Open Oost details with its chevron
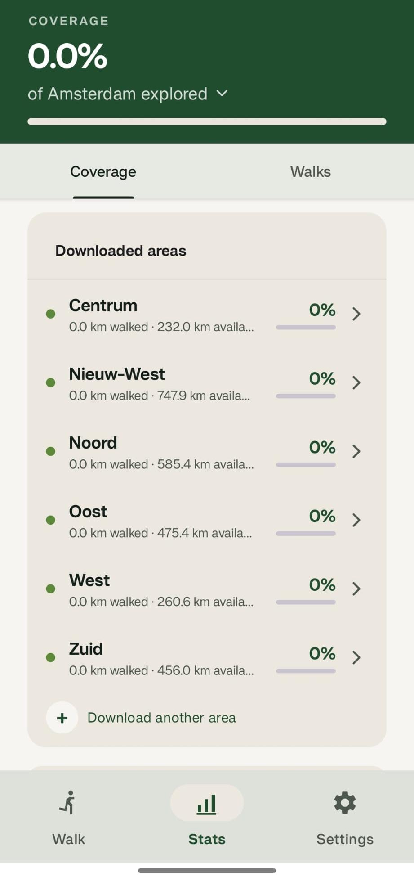 coord(356,520)
